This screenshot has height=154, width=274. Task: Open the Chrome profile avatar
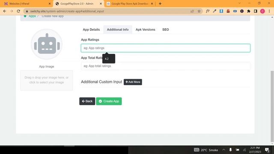coord(262,11)
